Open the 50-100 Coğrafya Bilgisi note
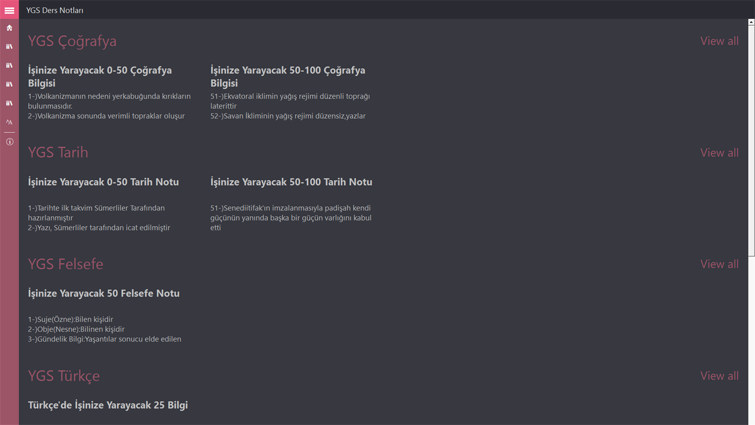 click(x=288, y=77)
